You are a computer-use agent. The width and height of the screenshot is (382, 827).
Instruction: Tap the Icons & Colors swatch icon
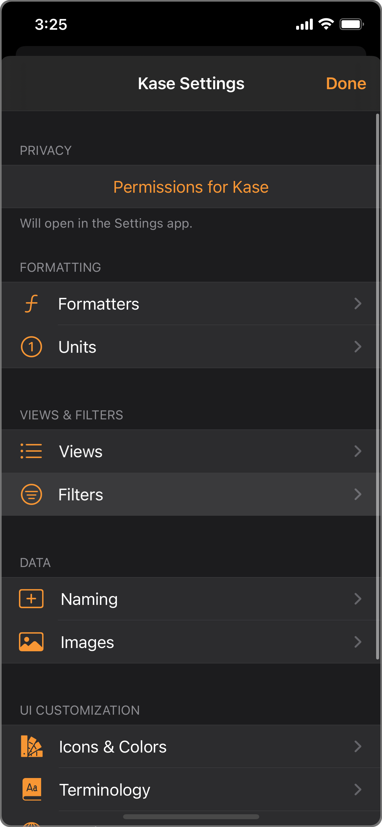click(31, 747)
